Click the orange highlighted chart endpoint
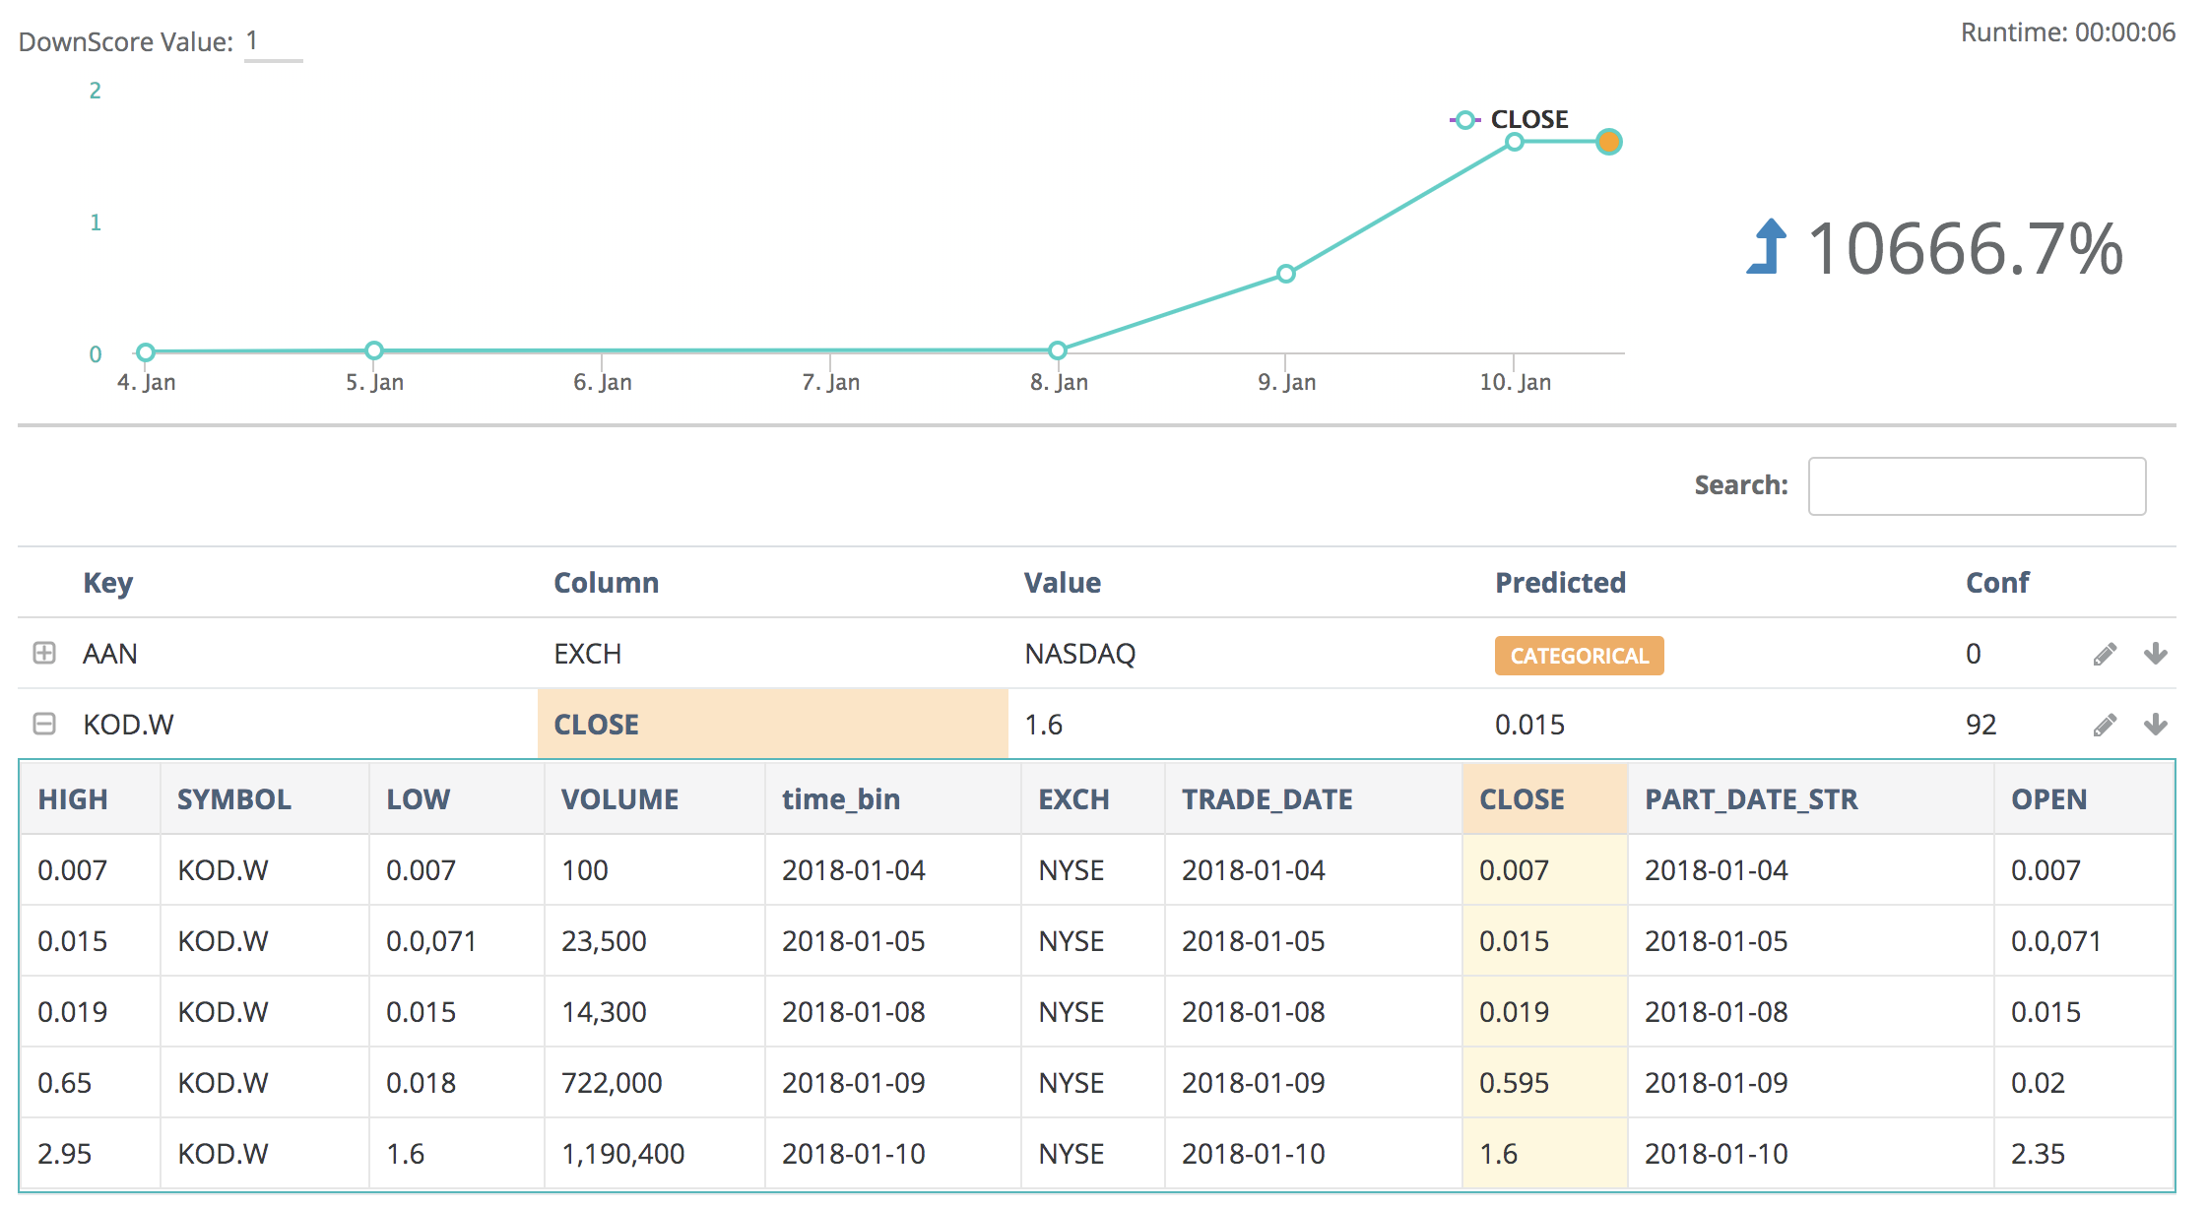 point(1608,142)
